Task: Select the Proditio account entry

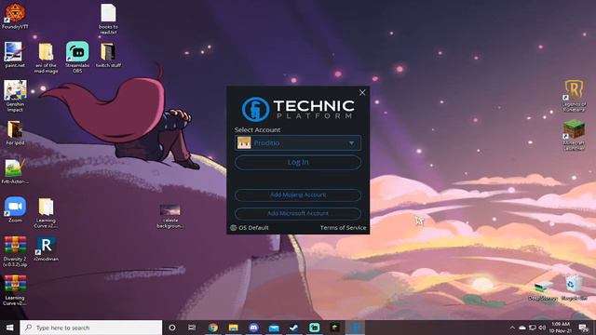Action: (298, 143)
